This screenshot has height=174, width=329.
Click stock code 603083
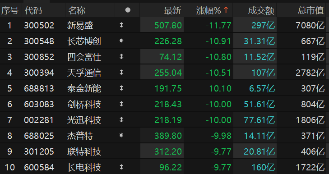(x=39, y=105)
